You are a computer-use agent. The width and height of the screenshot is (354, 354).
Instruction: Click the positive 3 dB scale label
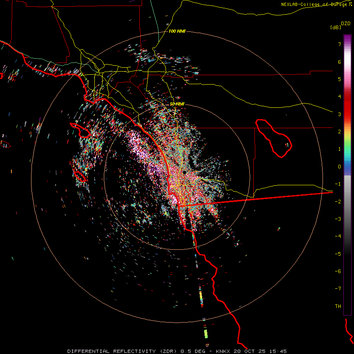(x=339, y=114)
